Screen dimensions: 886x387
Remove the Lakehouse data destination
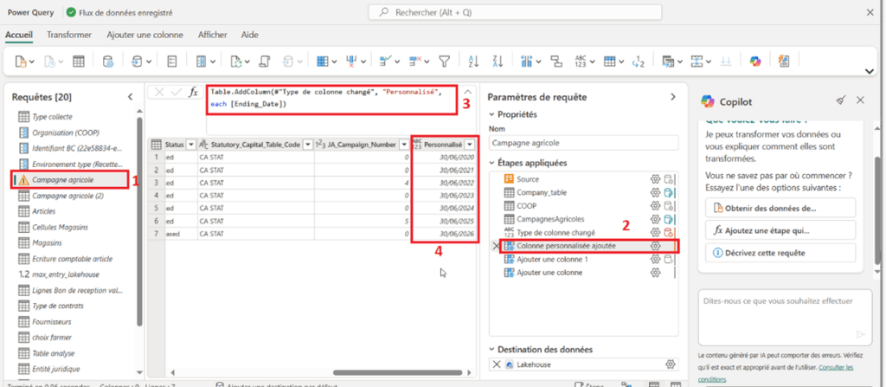tap(496, 364)
